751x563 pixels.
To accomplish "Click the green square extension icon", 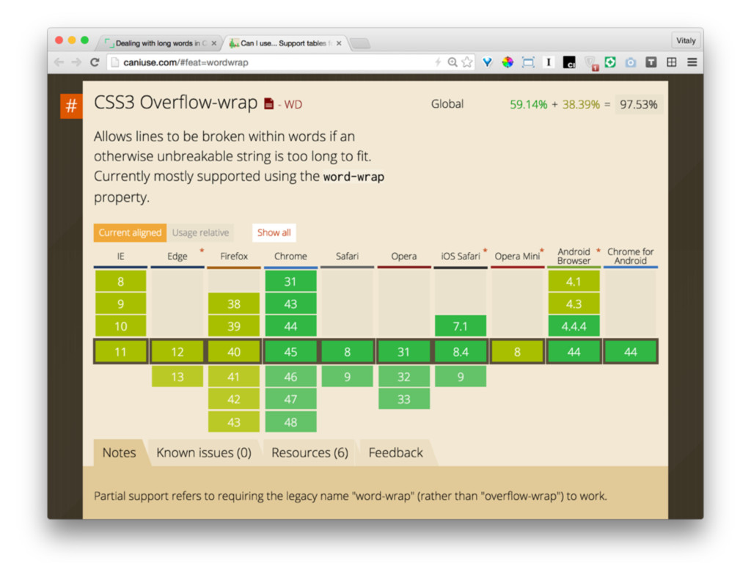I will pos(610,62).
